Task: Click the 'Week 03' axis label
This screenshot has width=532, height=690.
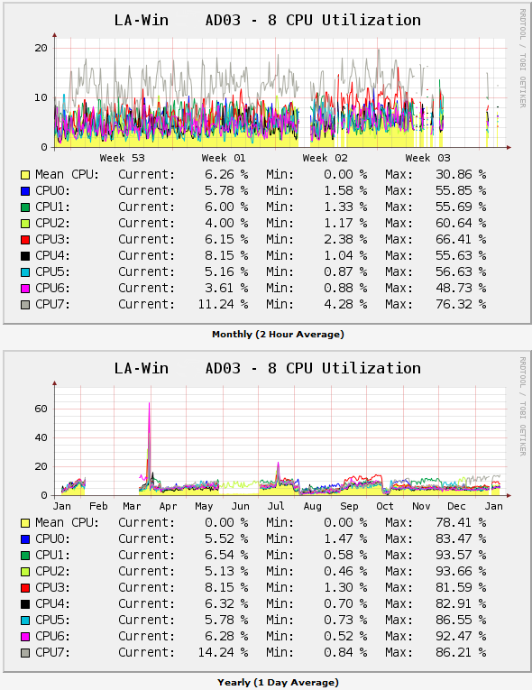Action: tap(427, 158)
